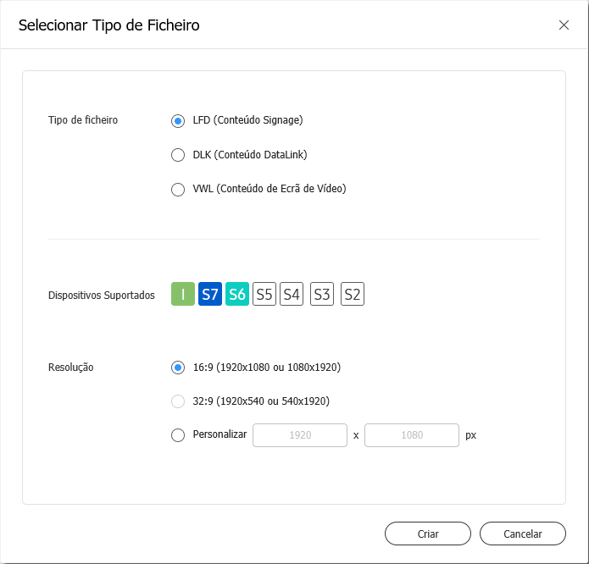Click the "Selecionar Tipo de Ficheiro" title text
The width and height of the screenshot is (589, 564).
point(109,25)
